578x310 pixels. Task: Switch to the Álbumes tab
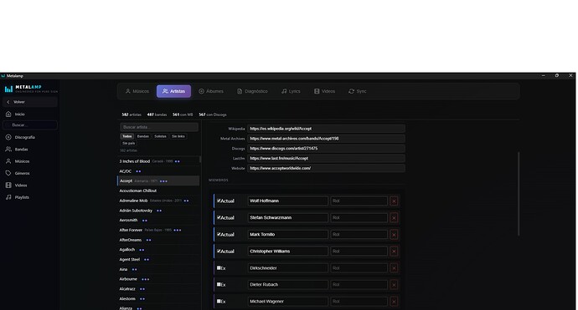(211, 91)
